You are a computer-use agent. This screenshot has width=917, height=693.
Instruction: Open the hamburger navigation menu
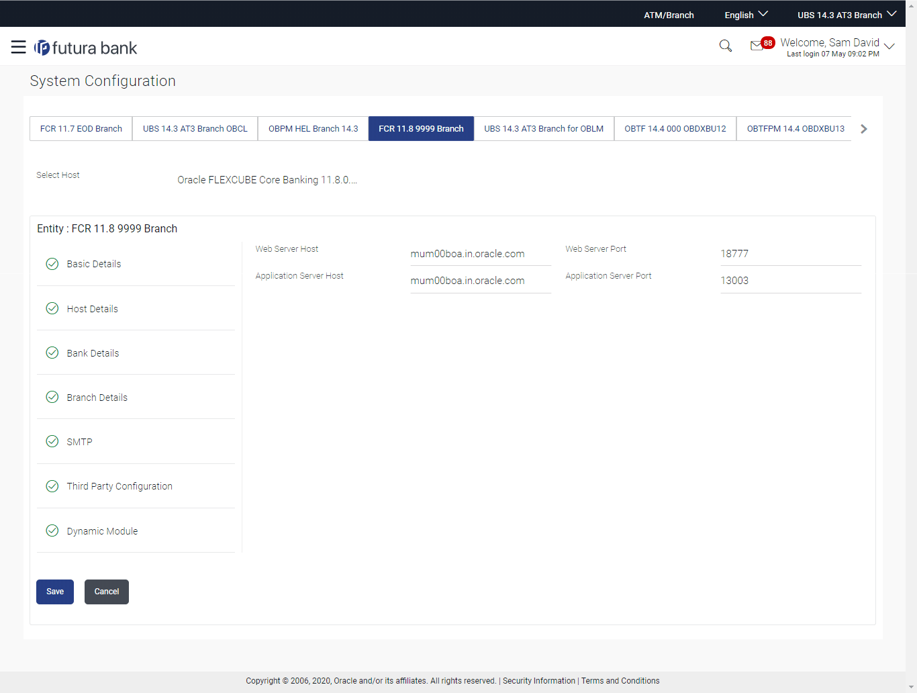(19, 47)
